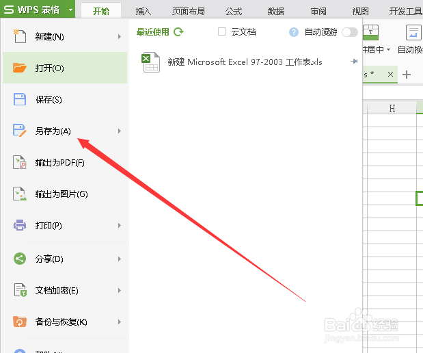
Task: Expand the 另存为(A) submenu arrow
Action: (120, 131)
